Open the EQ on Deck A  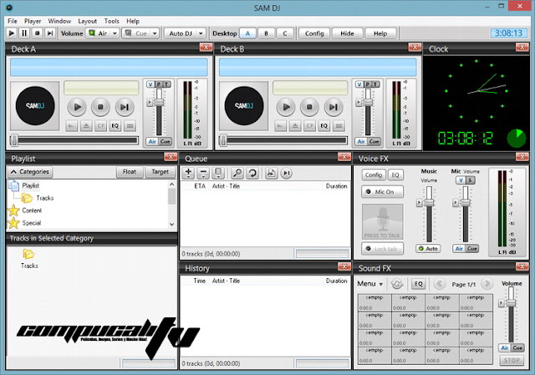pos(115,126)
